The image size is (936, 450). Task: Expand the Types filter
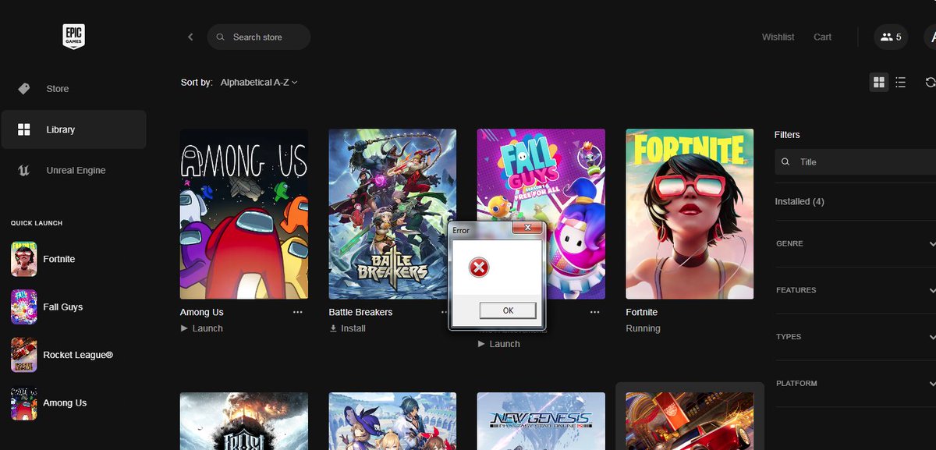click(856, 337)
